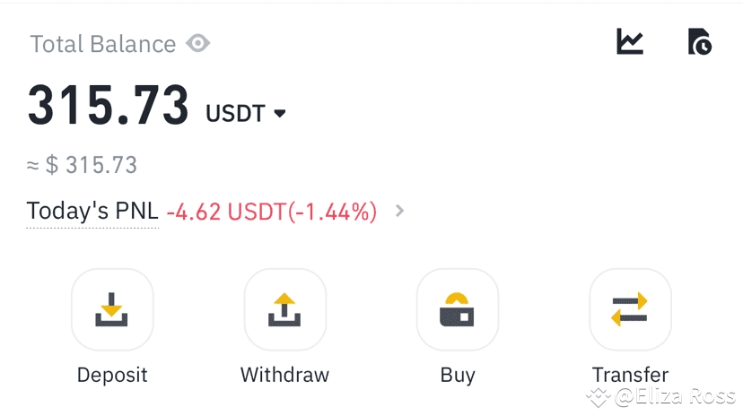This screenshot has height=416, width=743.
Task: Open the asset analysis chart icon
Action: coord(630,41)
